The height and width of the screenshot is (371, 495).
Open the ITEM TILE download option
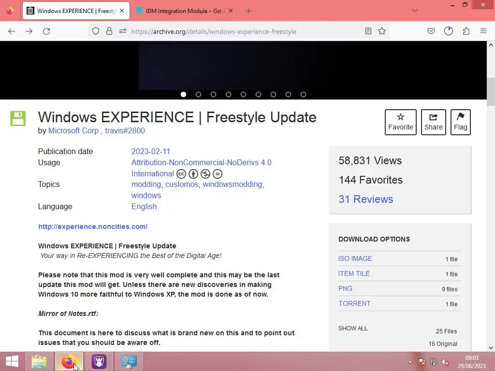click(354, 273)
